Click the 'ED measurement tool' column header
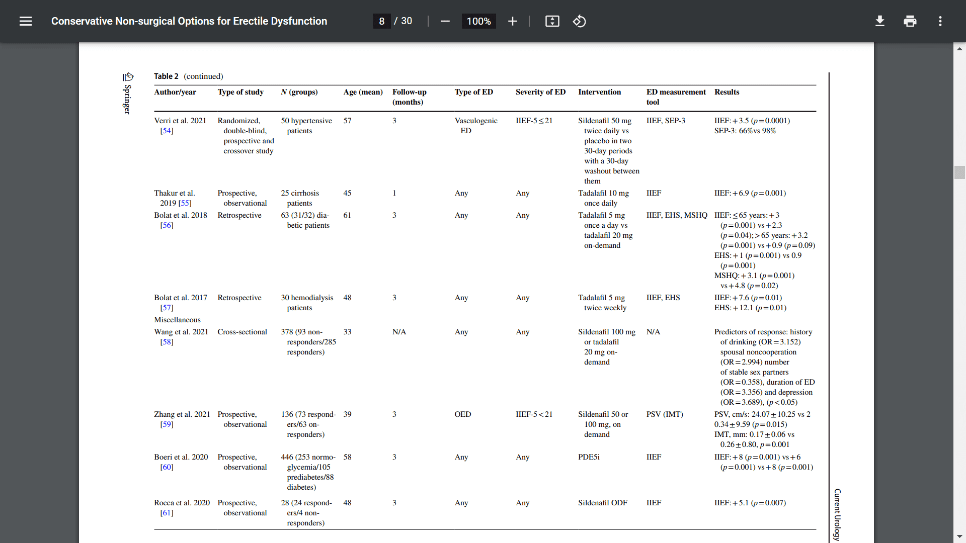Image resolution: width=966 pixels, height=543 pixels. pos(676,97)
